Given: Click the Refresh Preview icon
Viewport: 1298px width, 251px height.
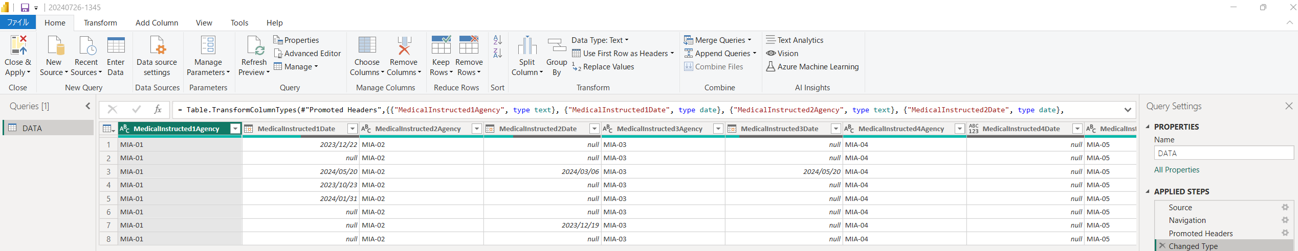Looking at the screenshot, I should pos(255,45).
